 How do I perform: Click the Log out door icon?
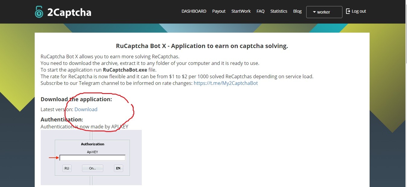[348, 11]
